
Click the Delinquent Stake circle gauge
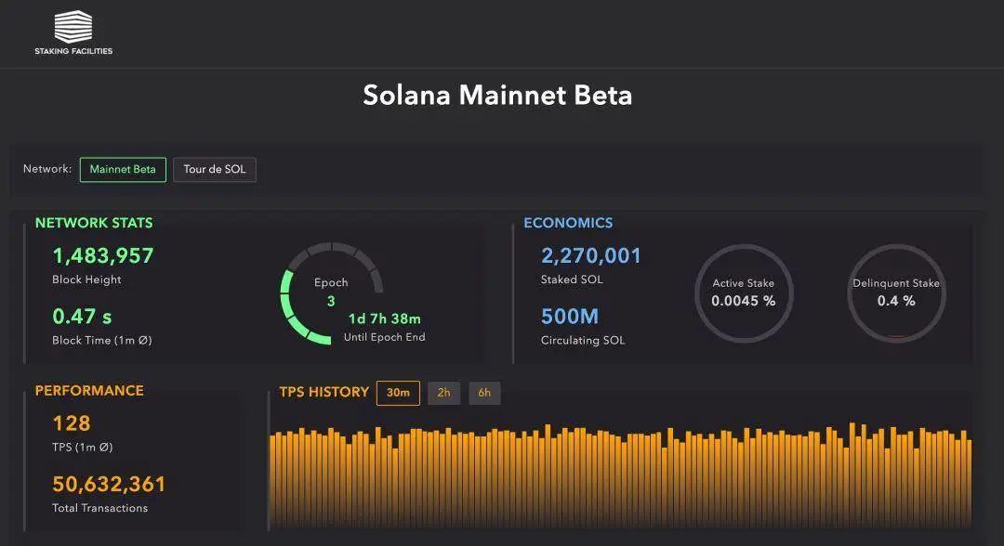coord(896,293)
